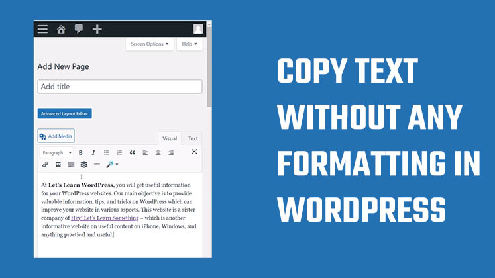This screenshot has height=278, width=495.
Task: Click the stacked layers toolbar icon
Action: (x=84, y=165)
